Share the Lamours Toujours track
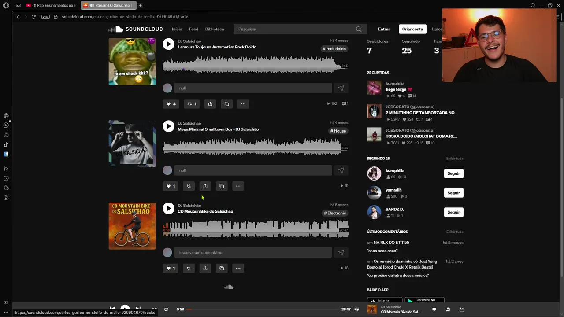564x317 pixels. point(210,104)
